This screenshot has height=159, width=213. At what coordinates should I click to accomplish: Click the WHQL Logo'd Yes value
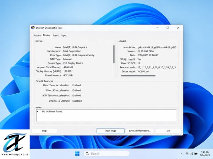click(139, 59)
